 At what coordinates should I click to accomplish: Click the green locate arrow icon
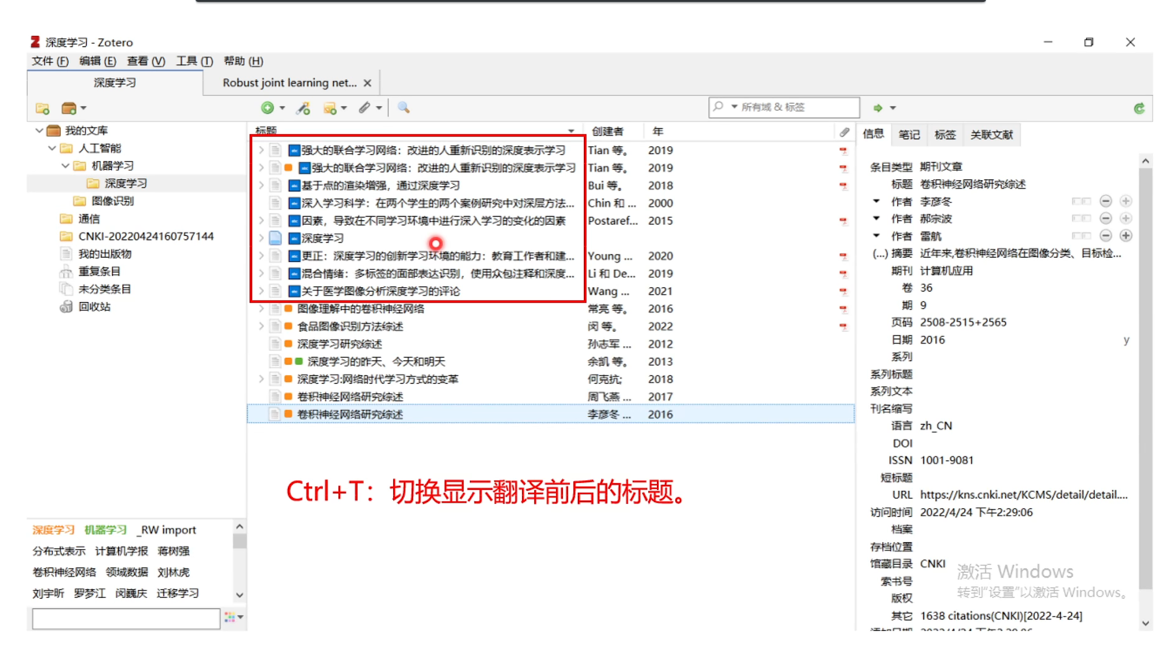[x=878, y=108]
